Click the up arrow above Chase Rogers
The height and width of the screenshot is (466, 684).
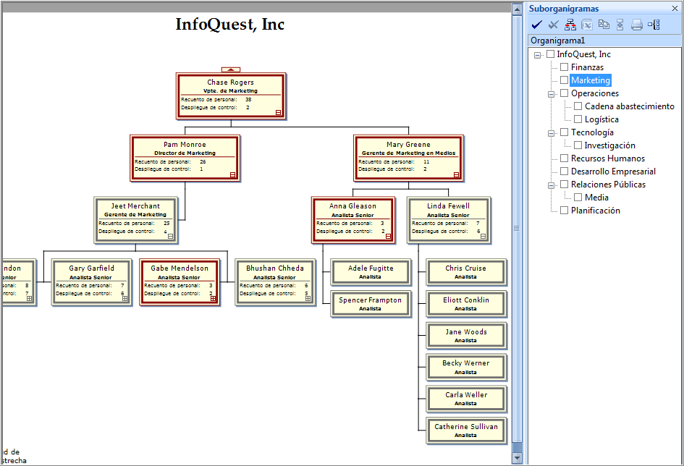[x=231, y=69]
